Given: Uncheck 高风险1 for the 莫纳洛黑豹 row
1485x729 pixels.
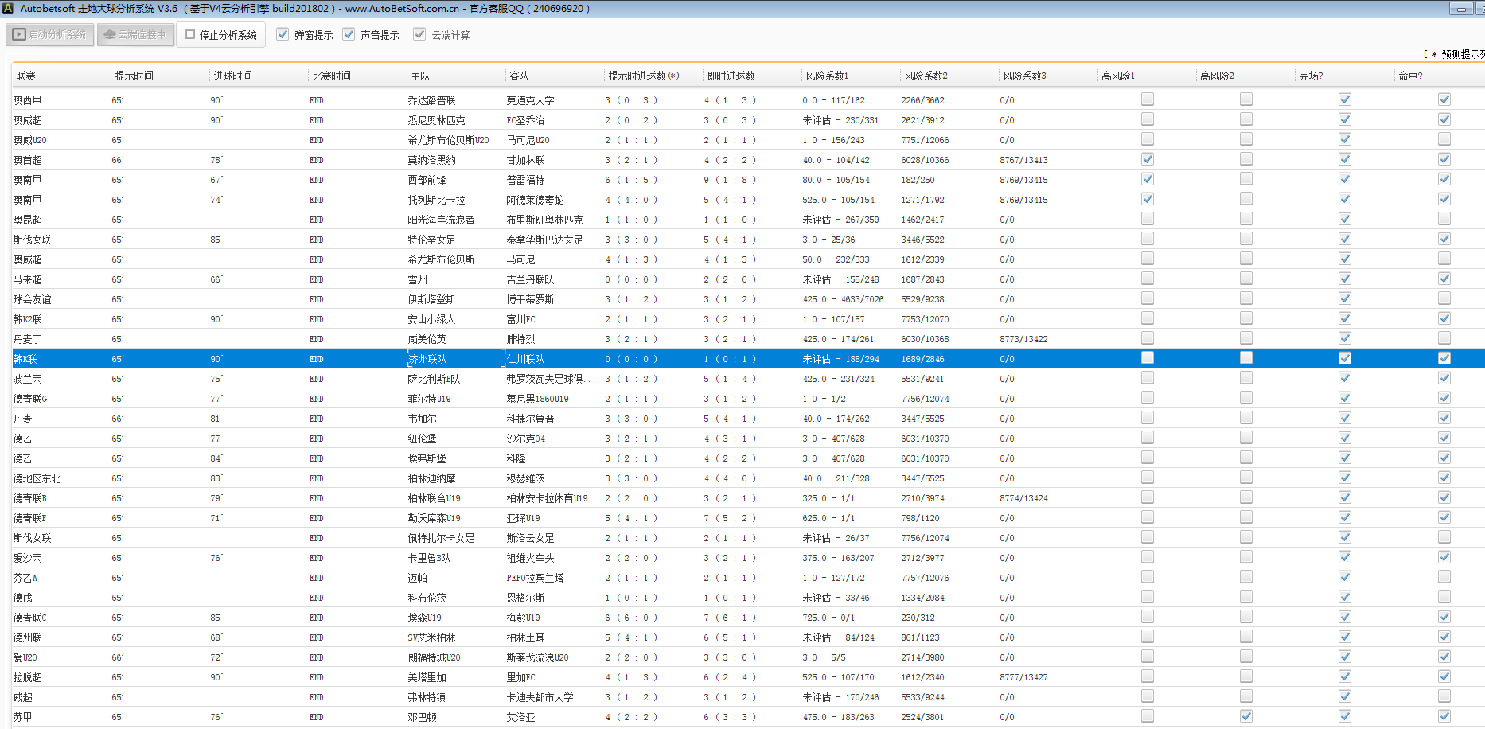Looking at the screenshot, I should click(x=1147, y=159).
